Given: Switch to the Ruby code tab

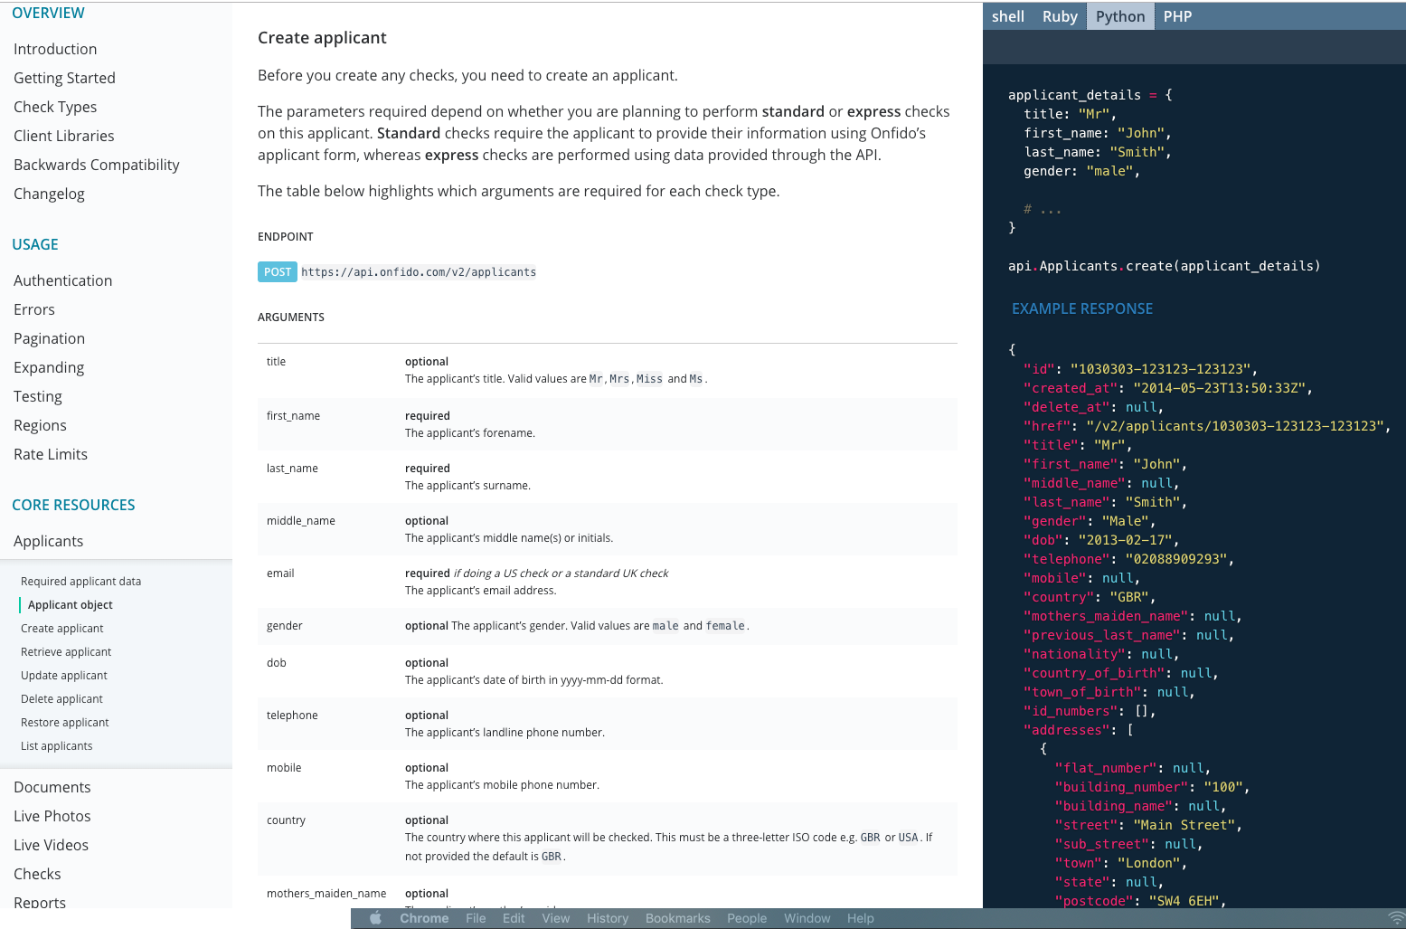Looking at the screenshot, I should click(1060, 15).
